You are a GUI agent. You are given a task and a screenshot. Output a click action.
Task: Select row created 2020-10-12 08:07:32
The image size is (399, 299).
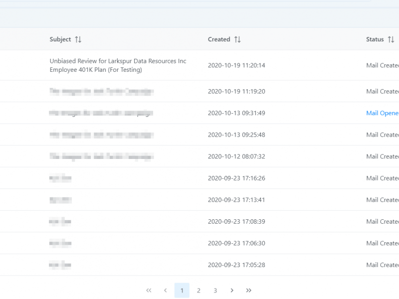click(236, 156)
